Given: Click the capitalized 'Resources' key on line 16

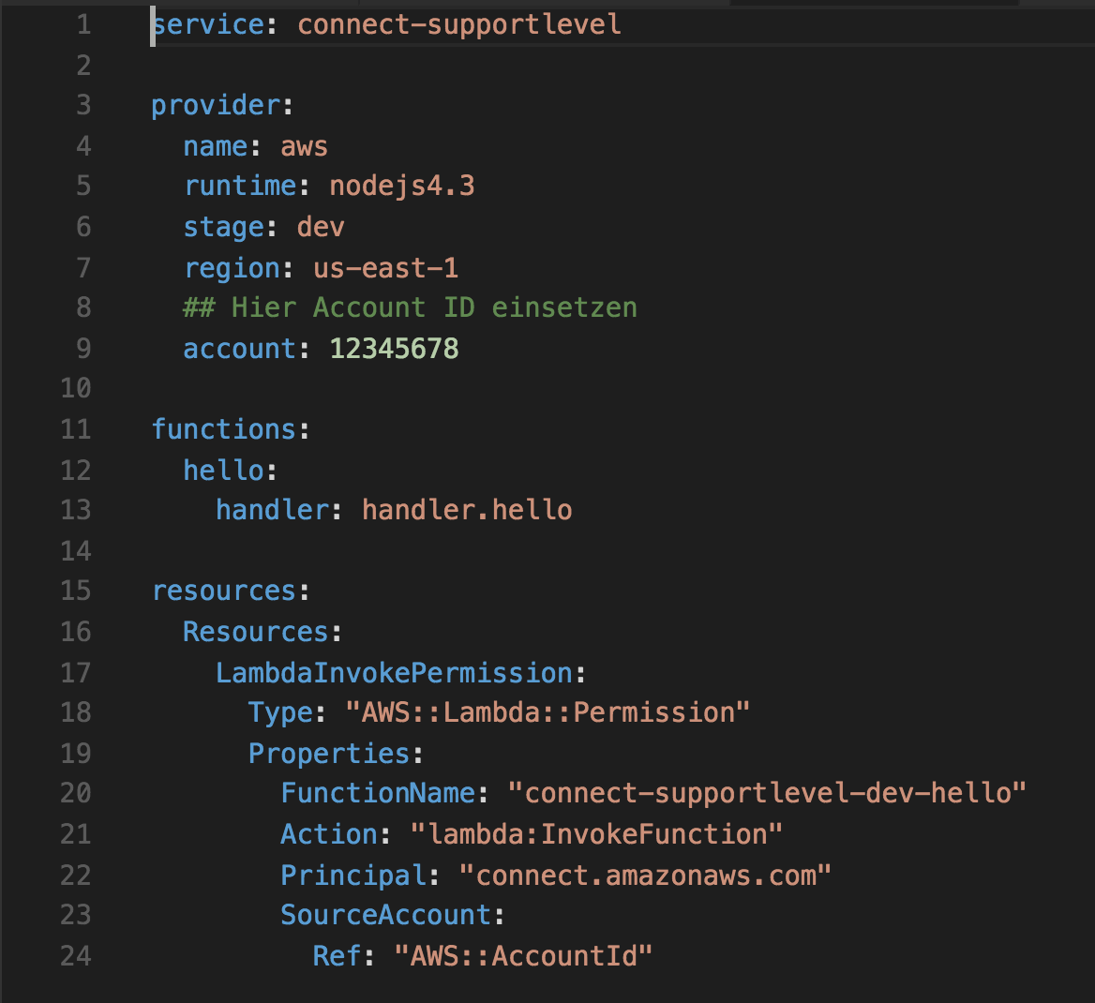Looking at the screenshot, I should pyautogui.click(x=256, y=633).
